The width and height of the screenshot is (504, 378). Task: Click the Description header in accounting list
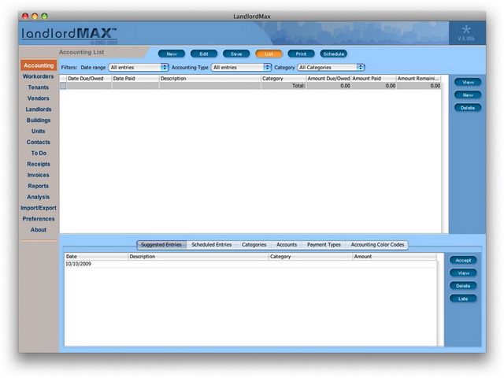click(210, 79)
